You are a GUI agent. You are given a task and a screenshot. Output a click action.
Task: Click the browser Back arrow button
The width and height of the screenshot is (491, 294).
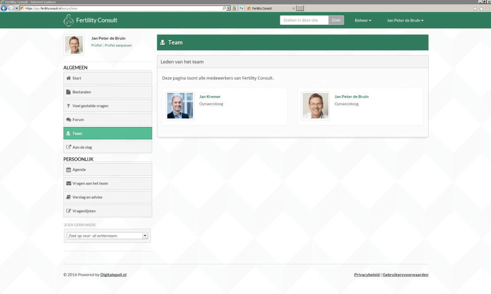click(4, 9)
